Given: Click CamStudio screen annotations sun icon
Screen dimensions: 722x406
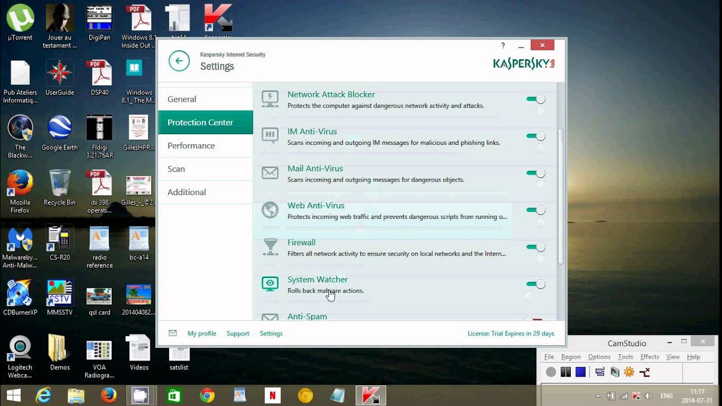Looking at the screenshot, I should [x=629, y=372].
